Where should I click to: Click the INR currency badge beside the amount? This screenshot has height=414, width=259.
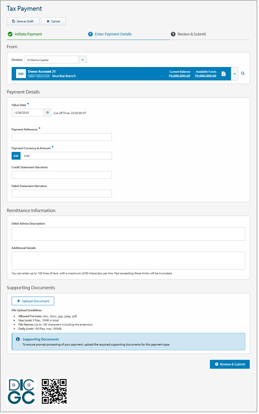(x=16, y=155)
